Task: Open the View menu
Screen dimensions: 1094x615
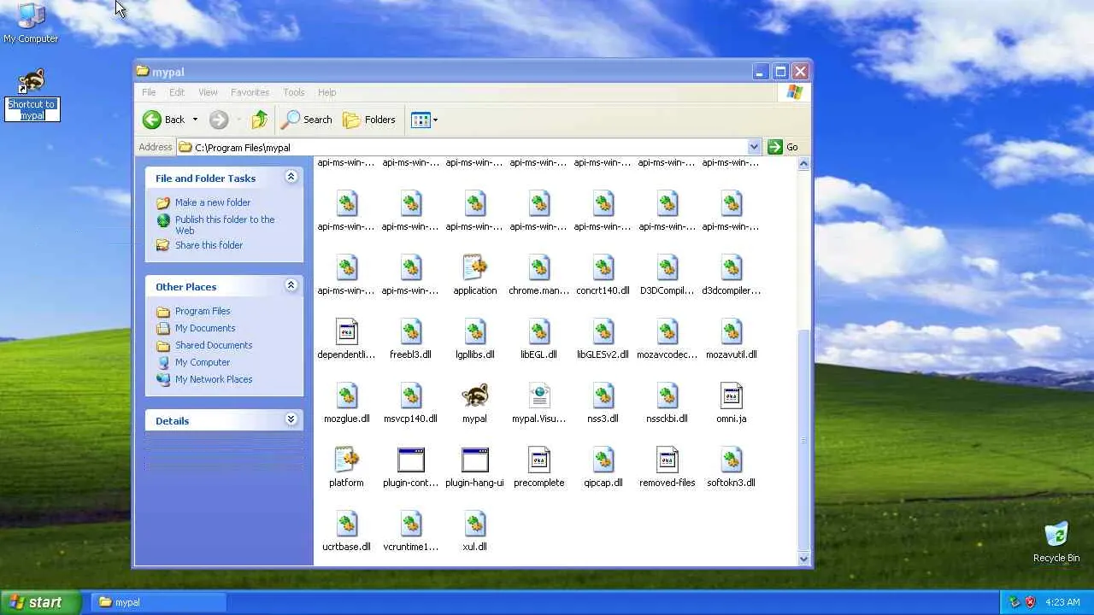Action: (208, 92)
